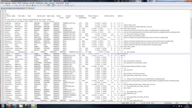Viewport: 192px width, 108px height.
Task: Click the highlighted 'comet' line
Action: pyautogui.click(x=97, y=54)
